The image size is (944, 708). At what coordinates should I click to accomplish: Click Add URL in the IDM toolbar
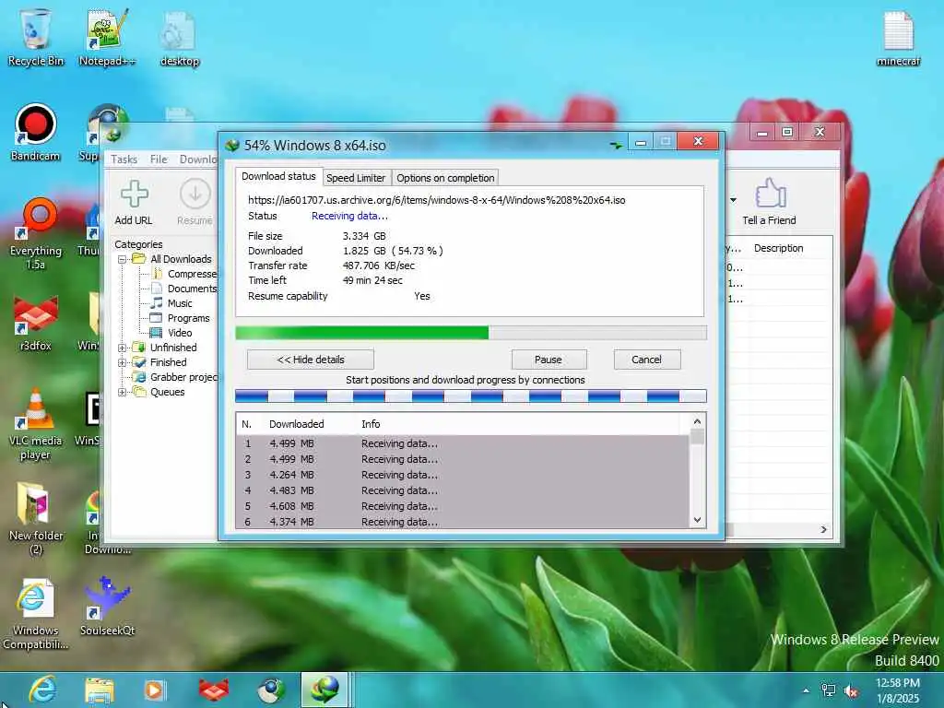[134, 203]
